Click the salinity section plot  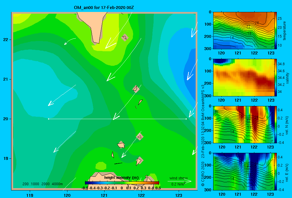tap(244, 77)
